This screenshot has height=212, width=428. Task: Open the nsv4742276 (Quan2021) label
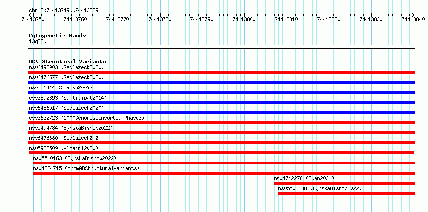click(x=304, y=178)
